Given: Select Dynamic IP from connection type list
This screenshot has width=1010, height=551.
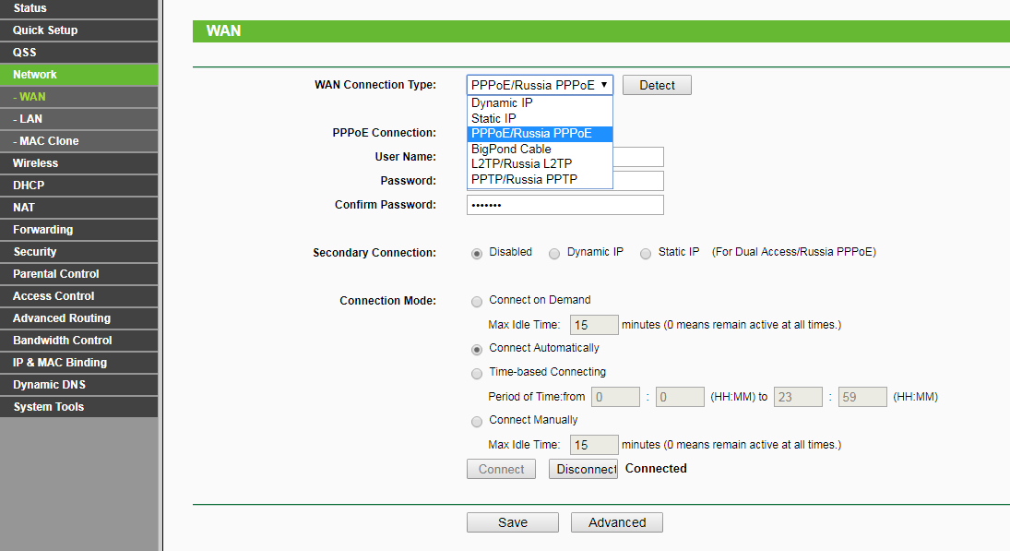Looking at the screenshot, I should point(502,103).
